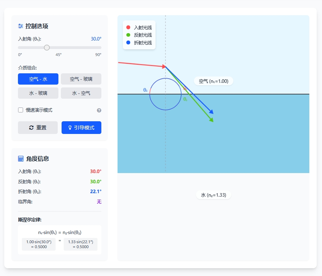Viewport: 322px width, 276px height.
Task: Click the blue 30.0° slider value
Action: coord(96,39)
